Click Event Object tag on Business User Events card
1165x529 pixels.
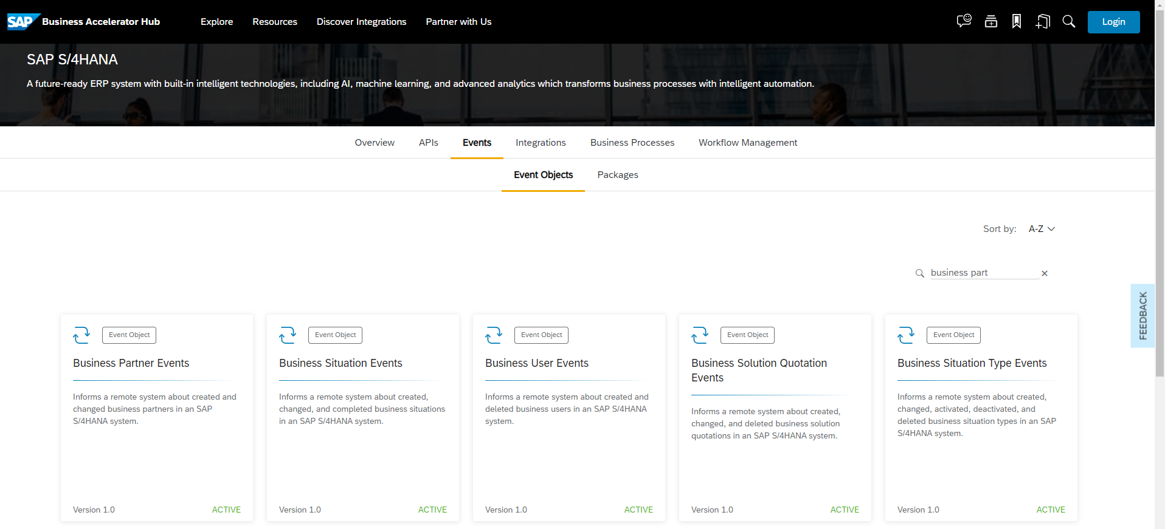click(x=542, y=335)
